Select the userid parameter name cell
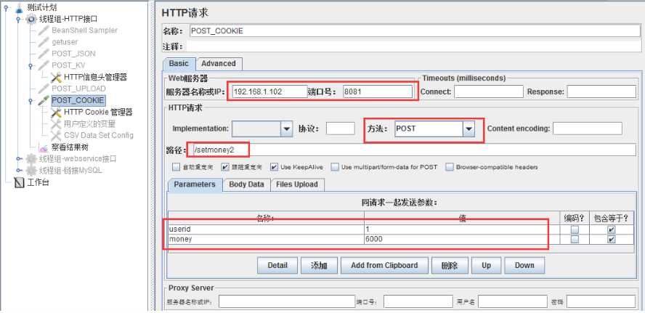The image size is (645, 313). coord(266,229)
